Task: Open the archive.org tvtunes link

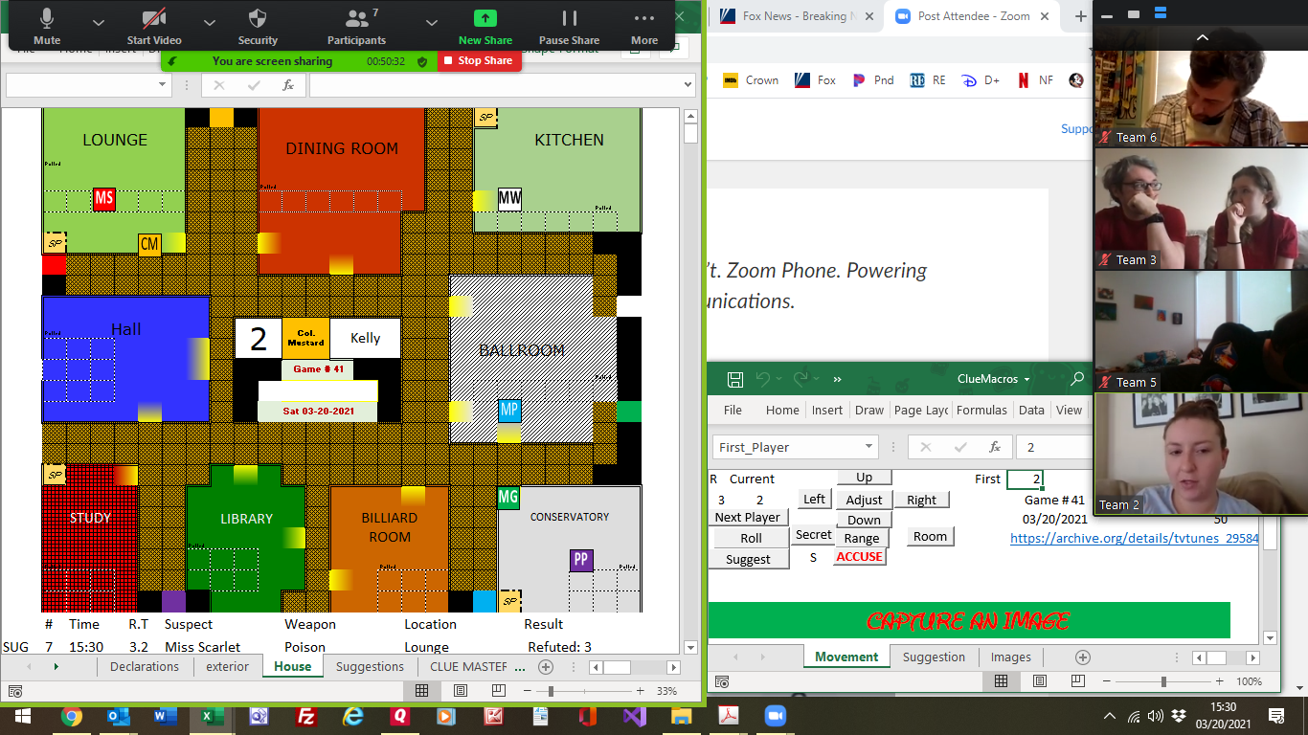Action: [x=1135, y=539]
